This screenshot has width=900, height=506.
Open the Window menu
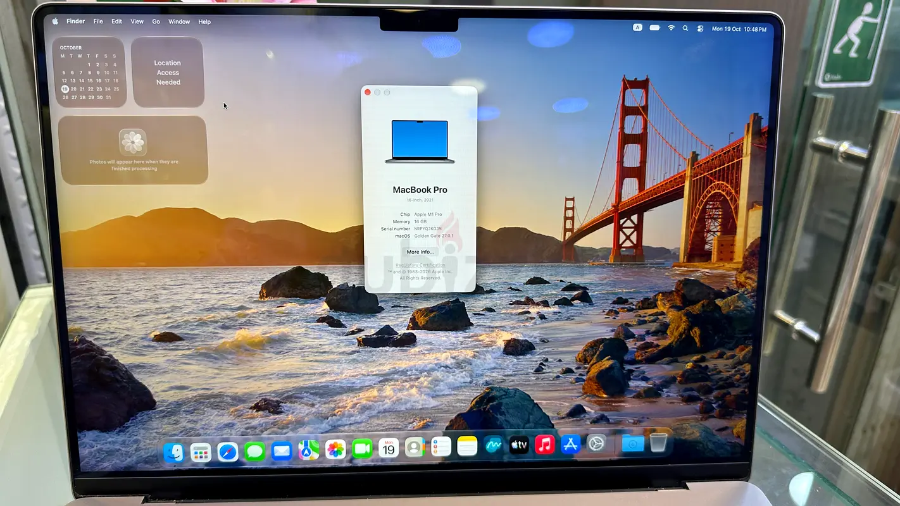point(179,22)
